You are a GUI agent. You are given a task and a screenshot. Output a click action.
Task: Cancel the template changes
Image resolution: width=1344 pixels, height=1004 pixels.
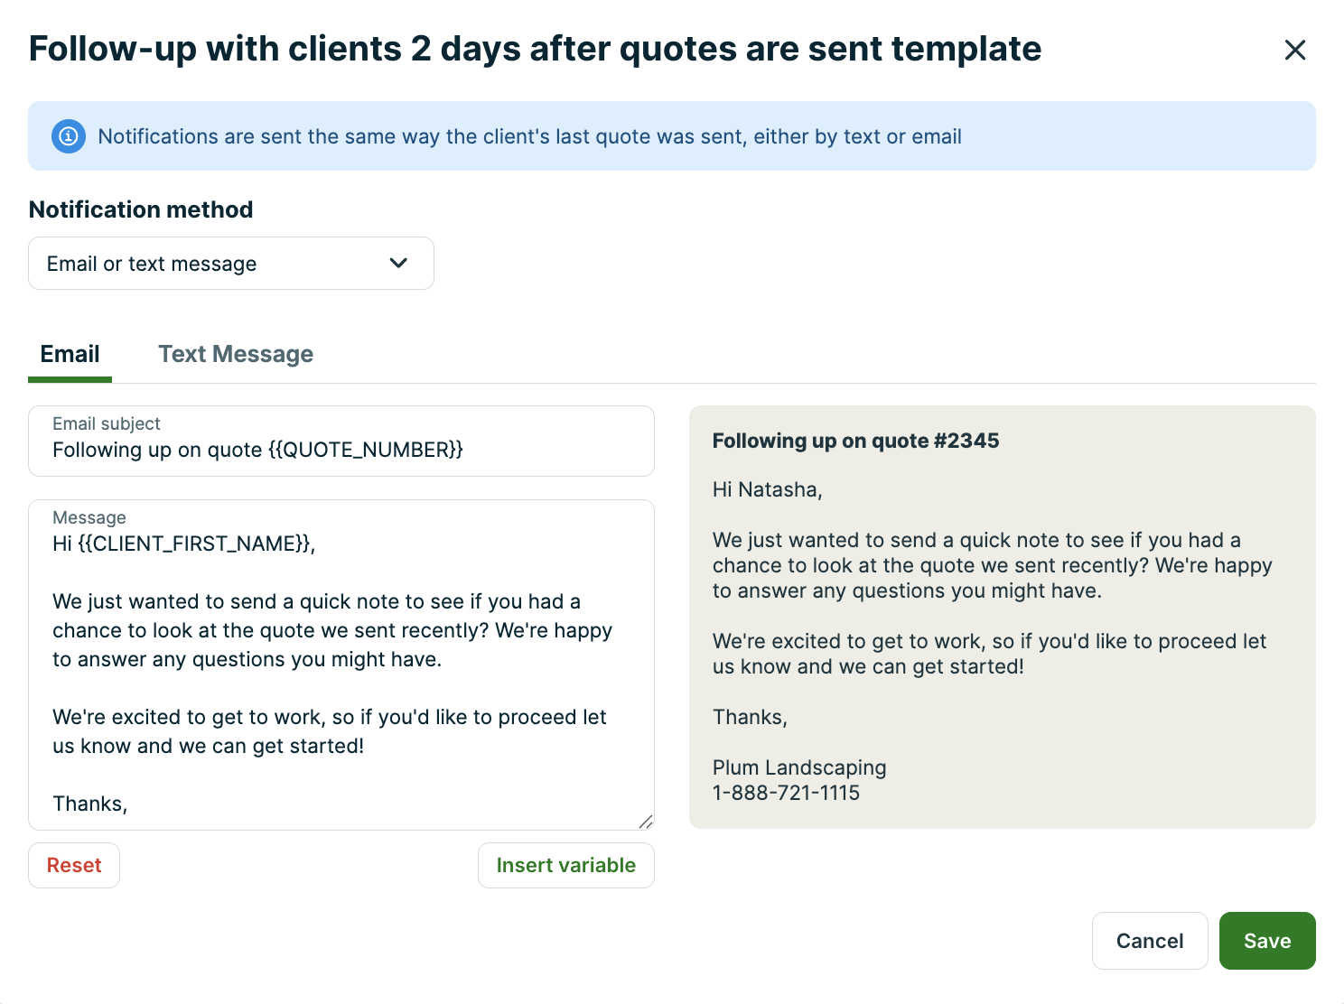pos(1149,941)
